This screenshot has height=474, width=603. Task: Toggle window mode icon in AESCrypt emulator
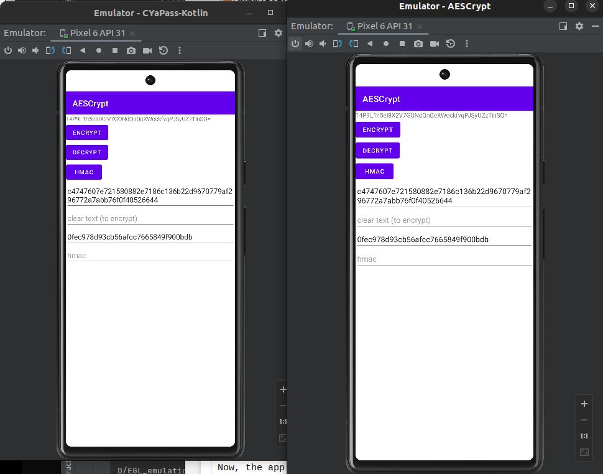pos(563,26)
